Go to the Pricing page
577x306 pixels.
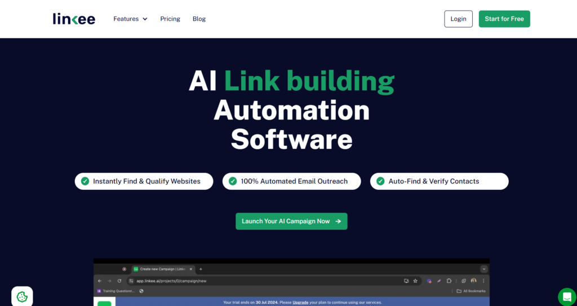pos(170,19)
